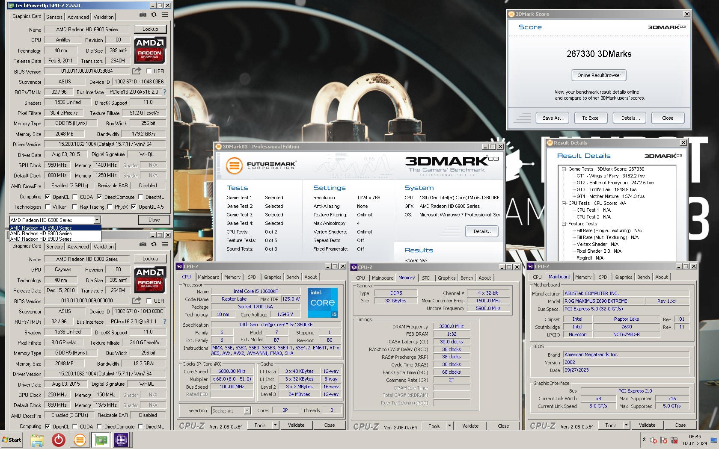Click Bus Interface question mark in Cayman GPU-Z
This screenshot has height=449, width=719.
(165, 322)
